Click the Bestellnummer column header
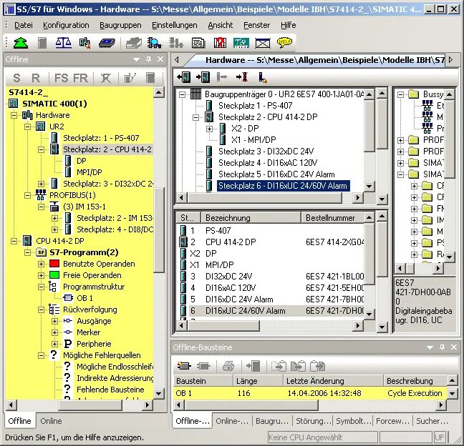The image size is (464, 446). pos(333,218)
